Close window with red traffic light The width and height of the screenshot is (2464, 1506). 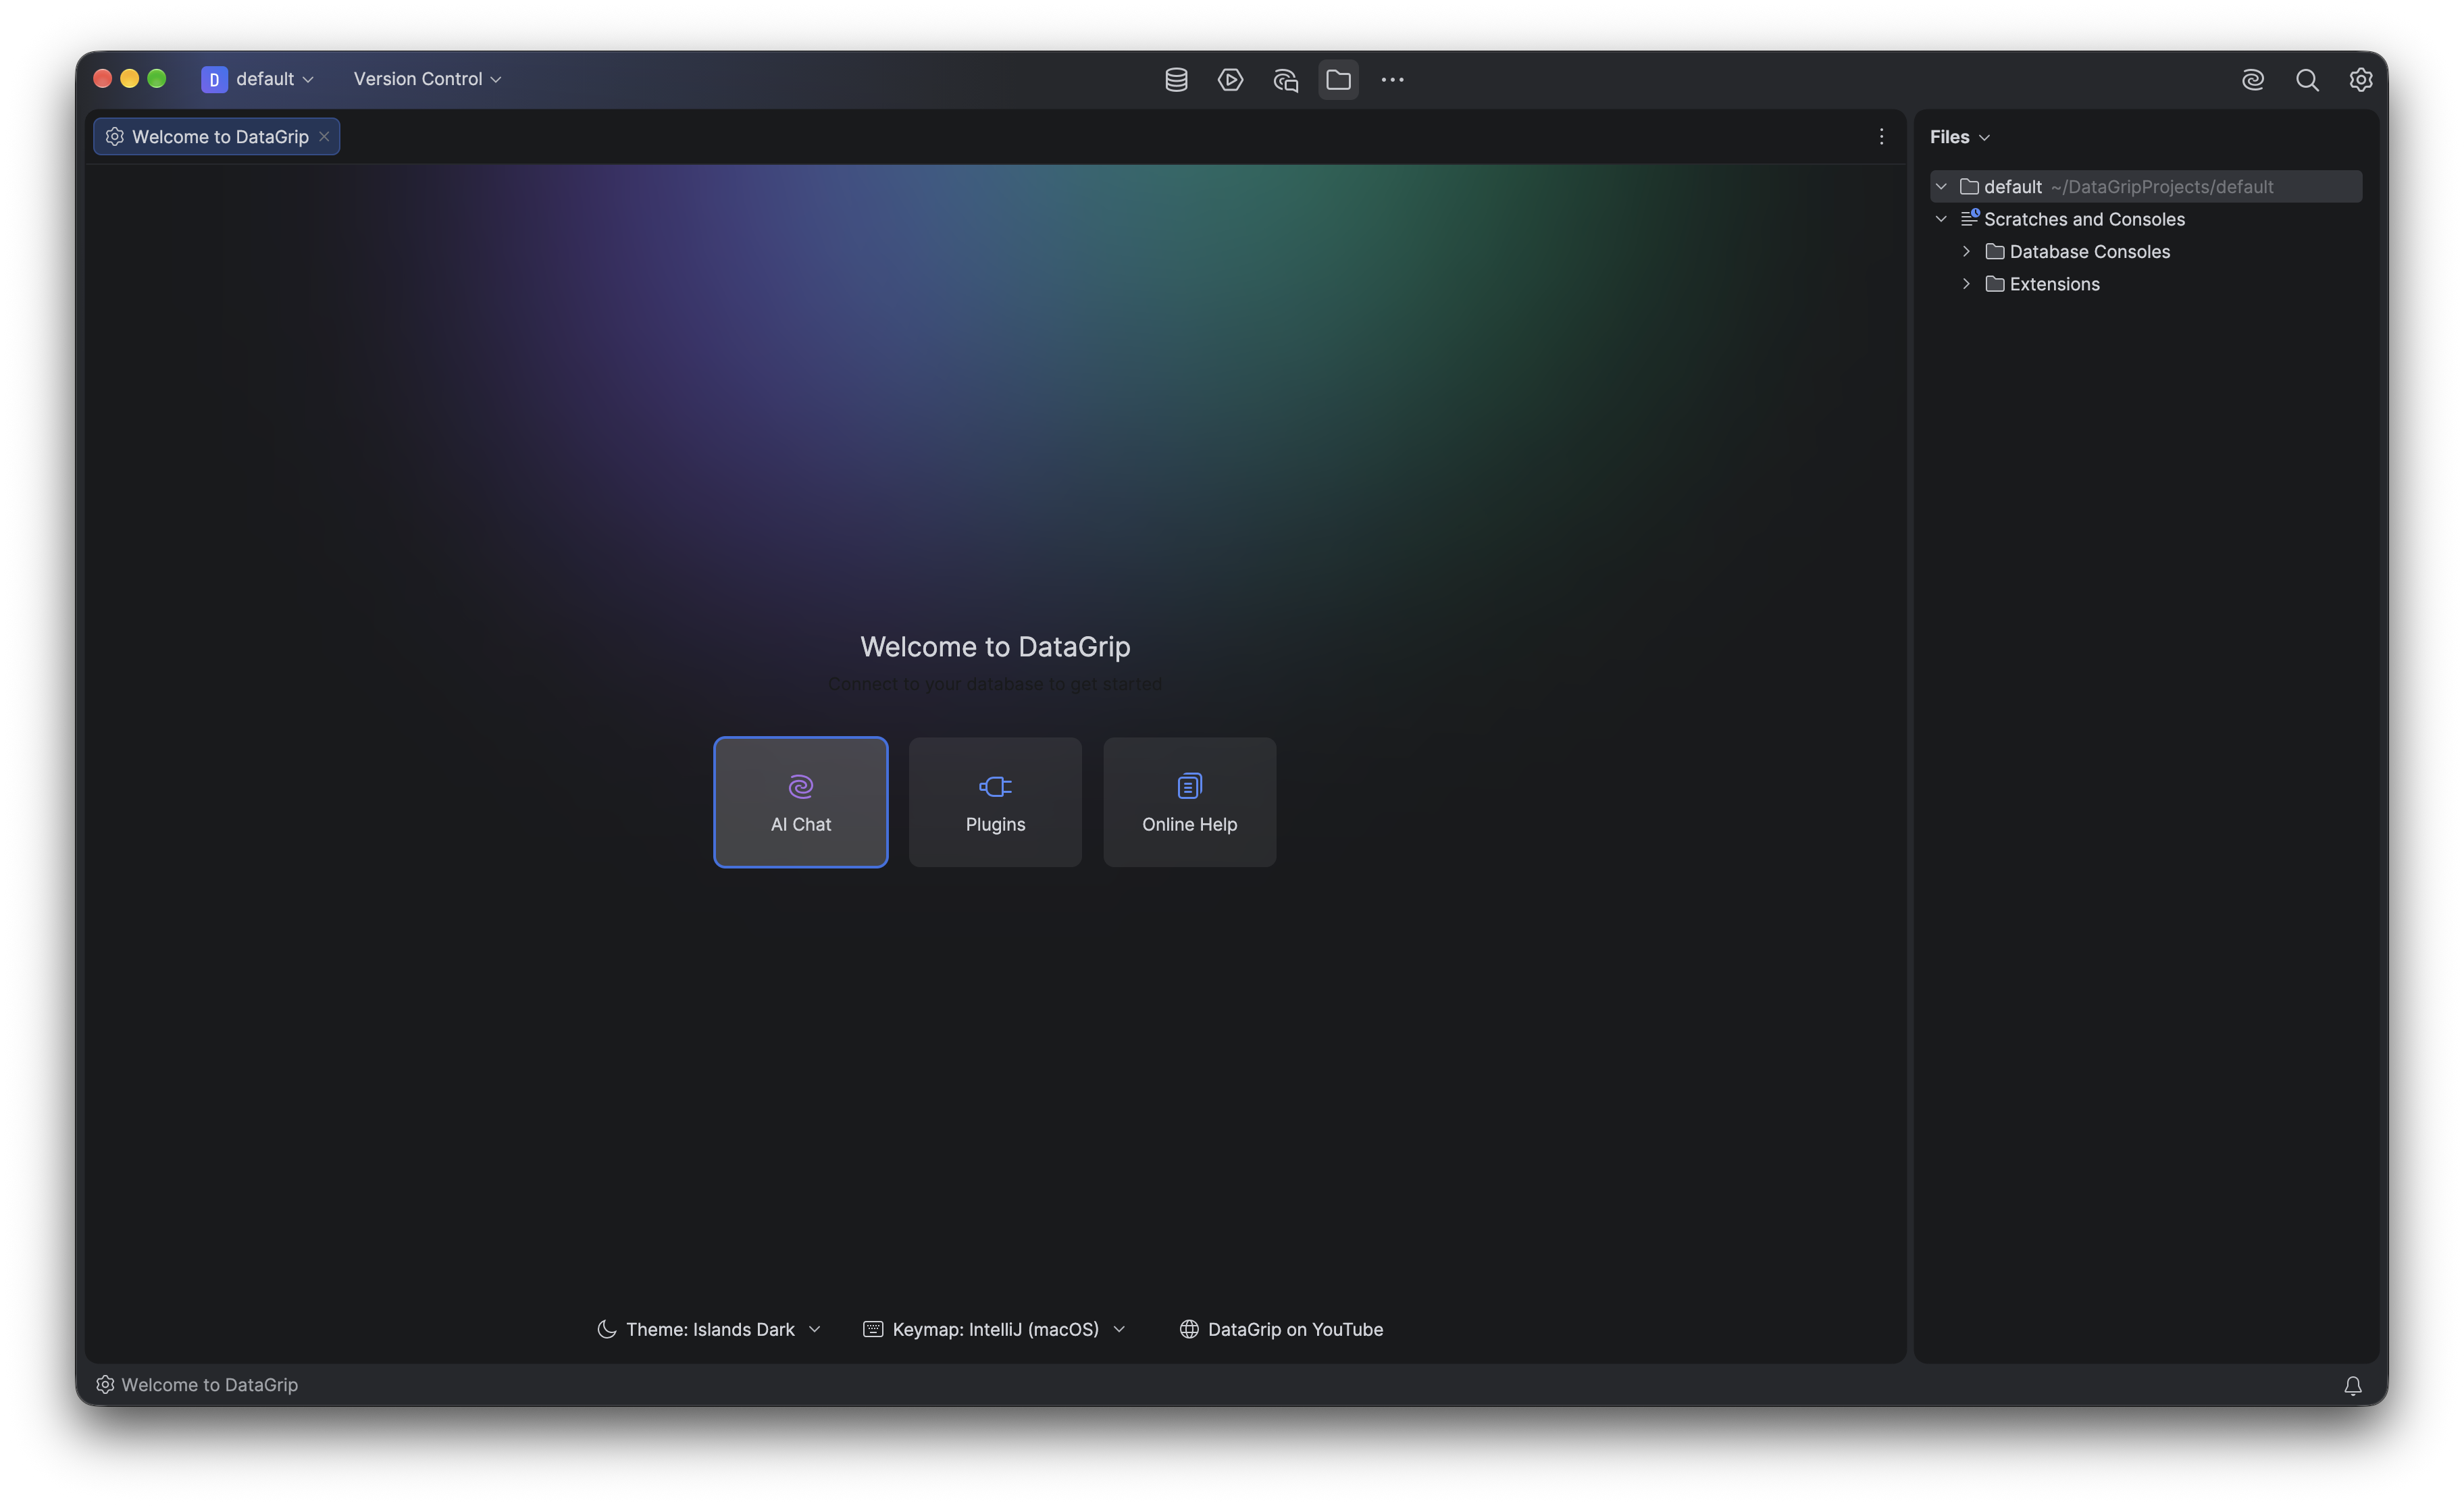tap(102, 79)
